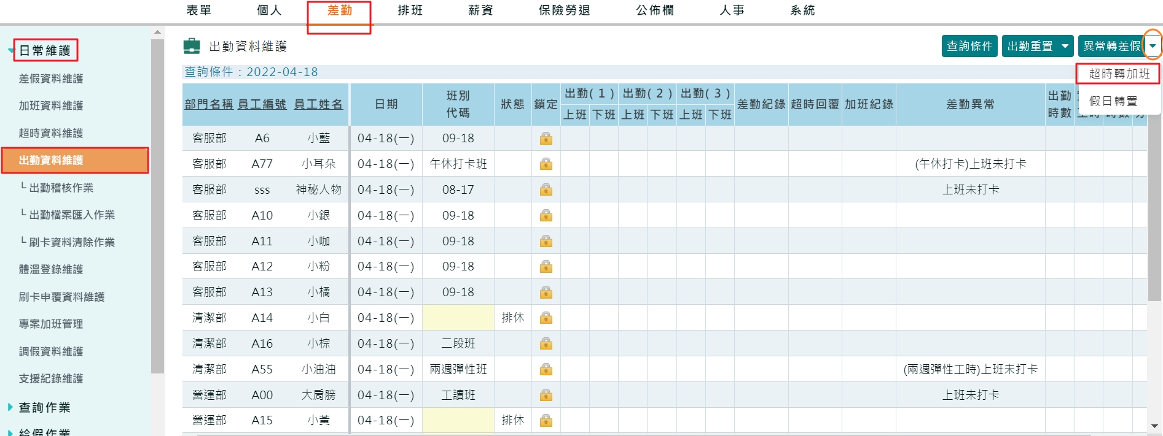Open 專案加班管理 in the sidebar
The height and width of the screenshot is (436, 1163).
tap(51, 324)
